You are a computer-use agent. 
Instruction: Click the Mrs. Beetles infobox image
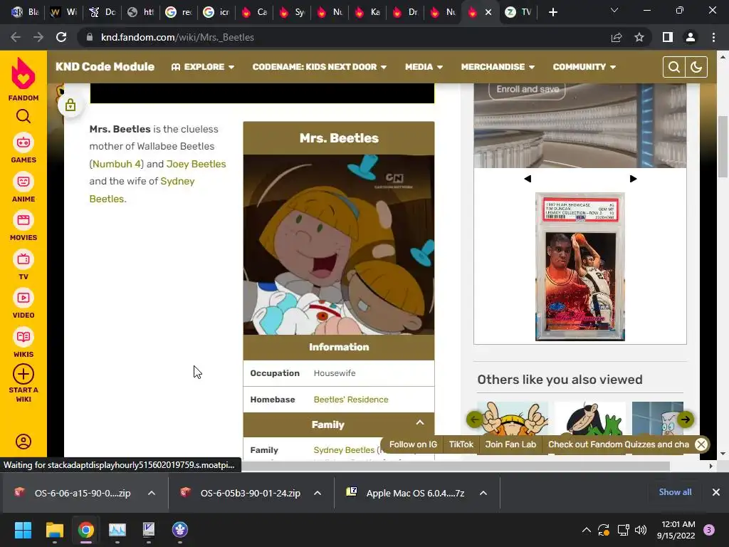click(338, 245)
